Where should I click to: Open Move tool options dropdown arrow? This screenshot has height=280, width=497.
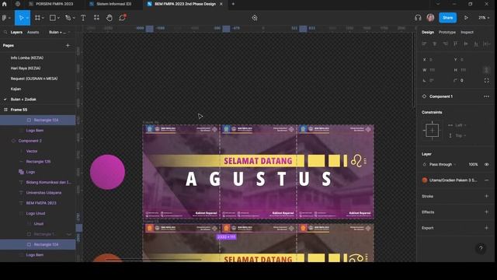tap(27, 18)
